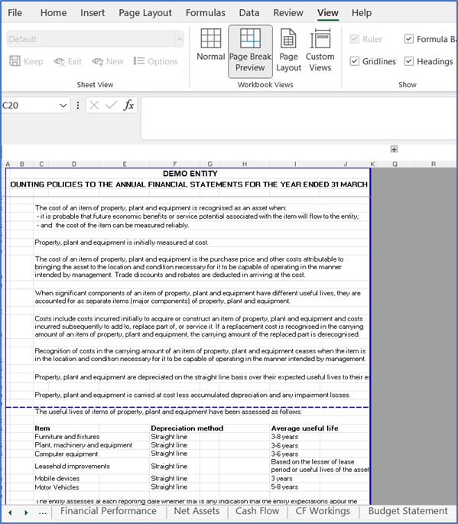Click the 'Item' header cell
458x524 pixels.
(42, 428)
